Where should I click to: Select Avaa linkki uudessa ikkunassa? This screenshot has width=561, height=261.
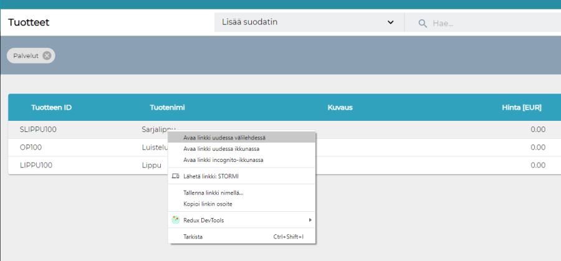[221, 149]
